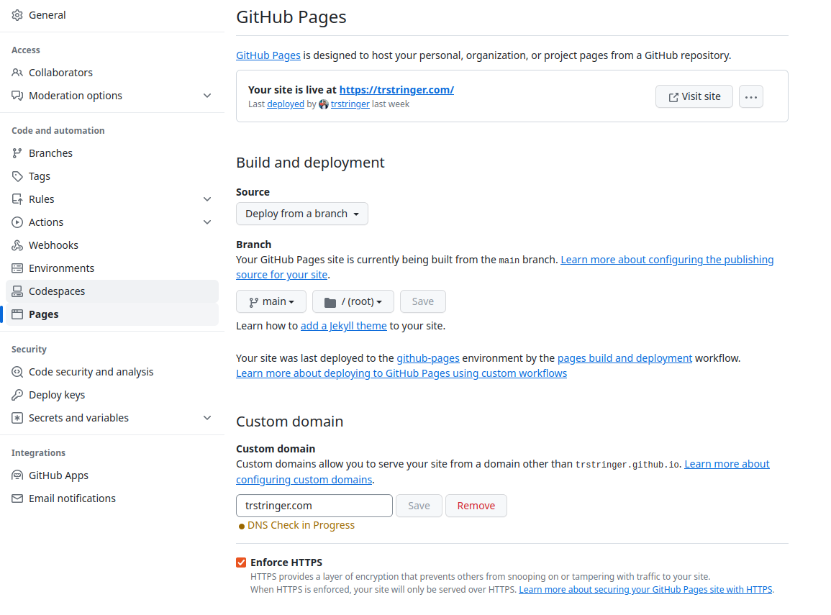Click the custom domain input field
The image size is (831, 615).
pyautogui.click(x=314, y=506)
